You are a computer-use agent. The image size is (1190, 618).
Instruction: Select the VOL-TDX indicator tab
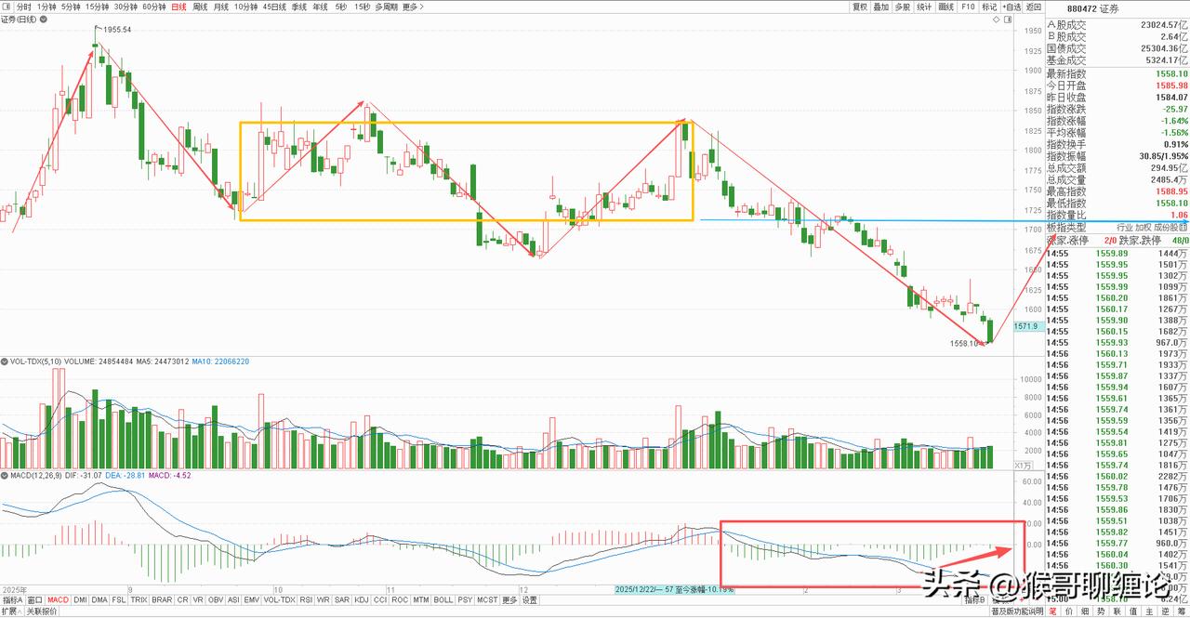tap(280, 599)
